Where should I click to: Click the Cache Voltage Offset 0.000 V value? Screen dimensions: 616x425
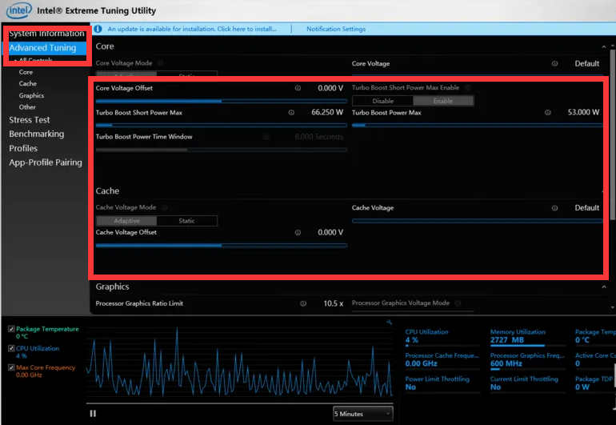tap(330, 233)
